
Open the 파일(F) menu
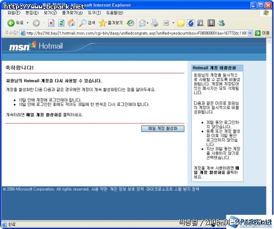(x=14, y=13)
